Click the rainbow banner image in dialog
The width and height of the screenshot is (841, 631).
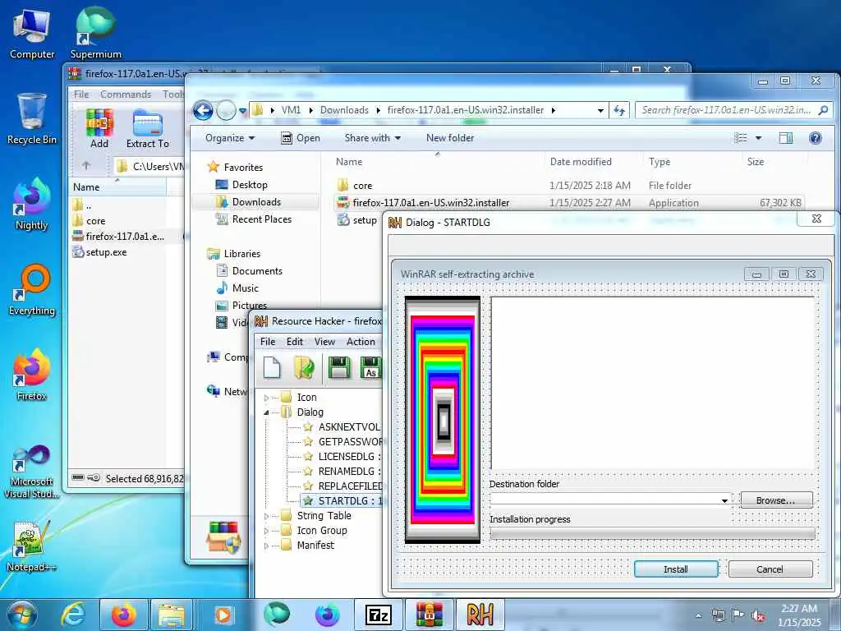click(x=443, y=420)
